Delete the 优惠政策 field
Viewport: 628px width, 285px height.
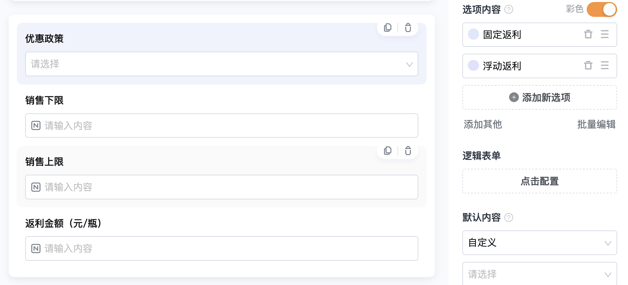click(408, 27)
